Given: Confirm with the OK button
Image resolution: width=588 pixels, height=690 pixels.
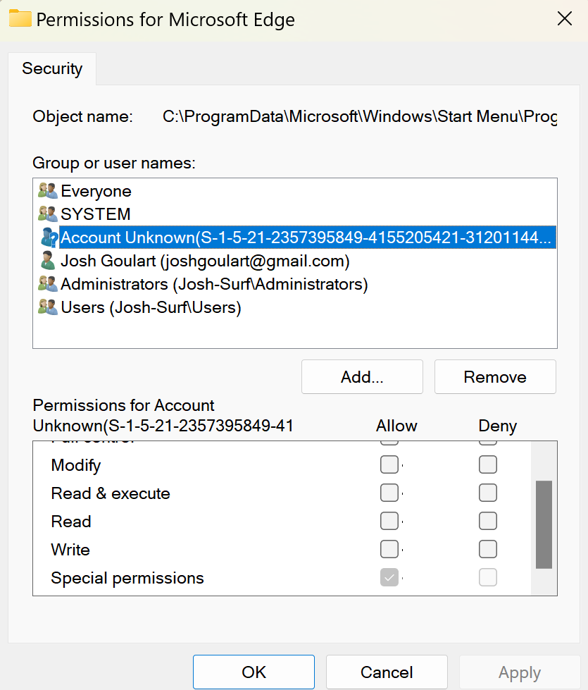Looking at the screenshot, I should click(254, 672).
